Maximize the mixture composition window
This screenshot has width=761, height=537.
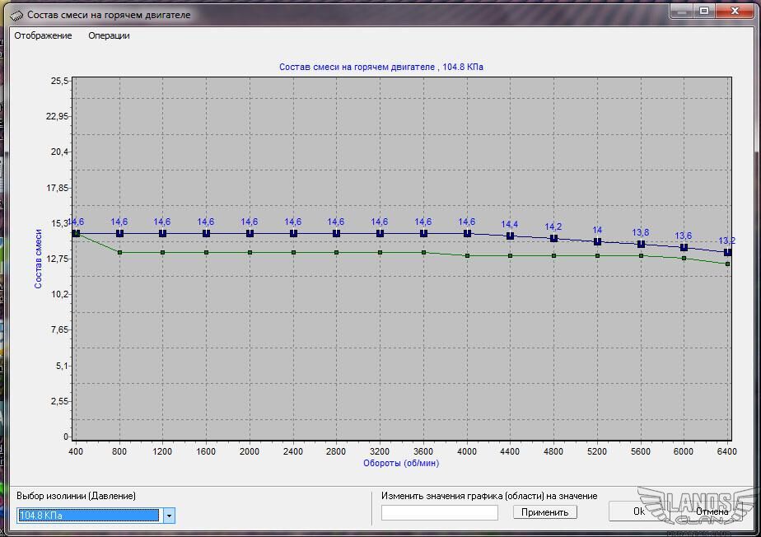click(x=703, y=11)
